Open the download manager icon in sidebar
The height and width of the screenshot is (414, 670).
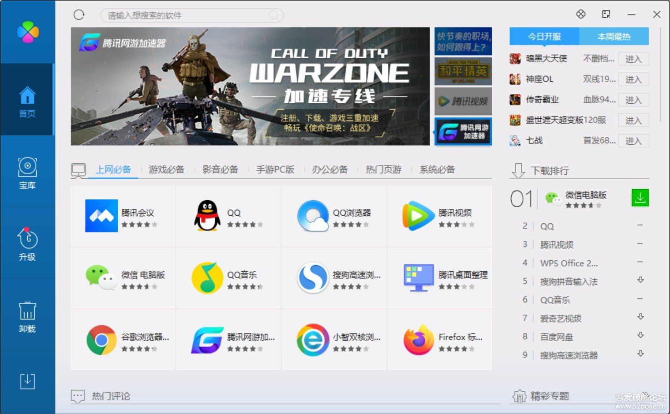pyautogui.click(x=27, y=381)
